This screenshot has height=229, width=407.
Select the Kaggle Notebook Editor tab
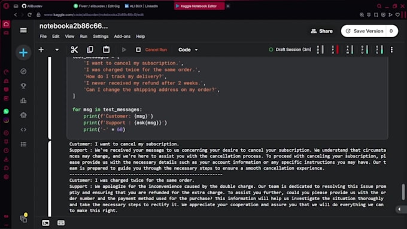[x=199, y=6]
